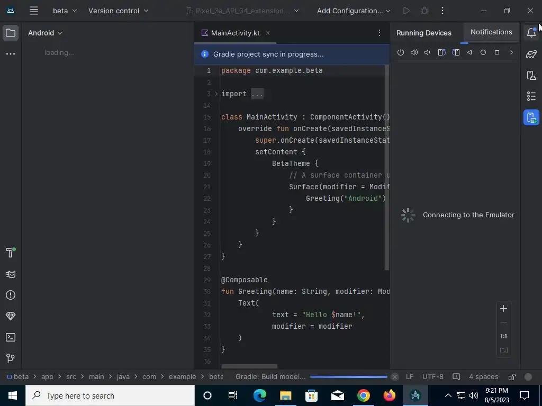Open the Android project view dropdown
The width and height of the screenshot is (542, 406).
[46, 33]
